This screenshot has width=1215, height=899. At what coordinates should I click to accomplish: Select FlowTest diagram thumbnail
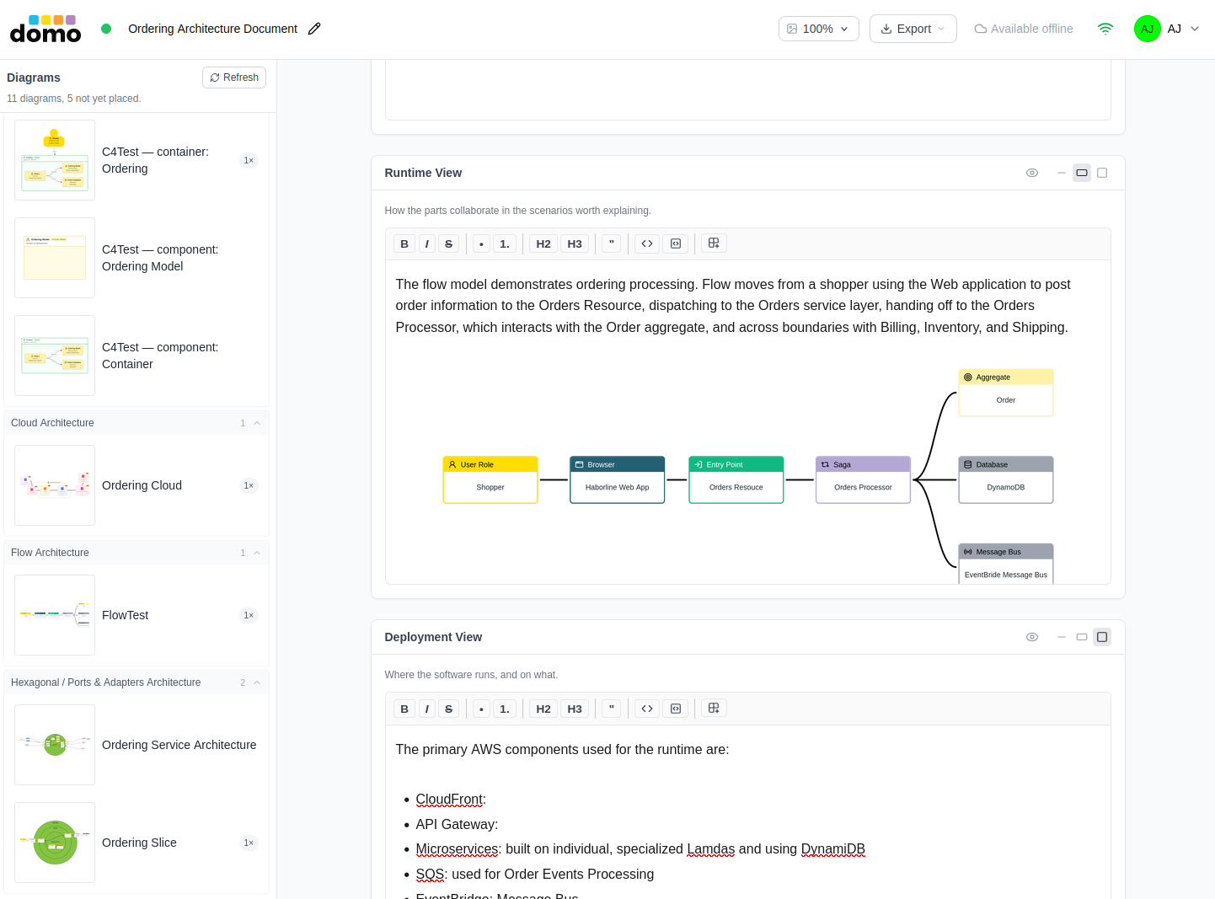pyautogui.click(x=55, y=615)
